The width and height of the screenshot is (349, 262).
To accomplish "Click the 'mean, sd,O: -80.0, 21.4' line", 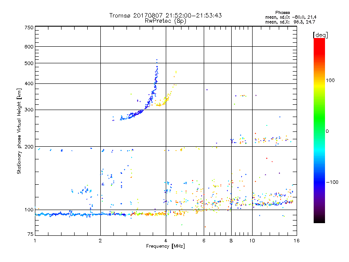I will pos(291,17).
